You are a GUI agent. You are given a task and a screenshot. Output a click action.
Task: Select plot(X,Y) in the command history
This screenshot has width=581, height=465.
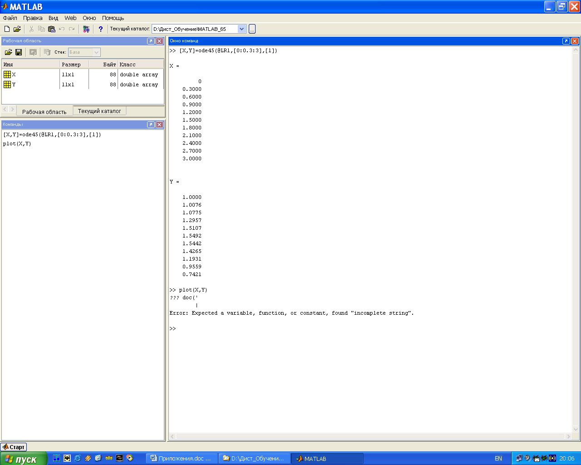coord(17,143)
